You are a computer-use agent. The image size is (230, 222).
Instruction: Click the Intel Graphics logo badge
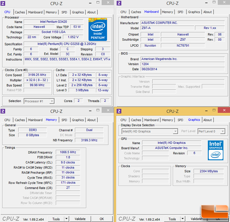pyautogui.click(x=216, y=150)
